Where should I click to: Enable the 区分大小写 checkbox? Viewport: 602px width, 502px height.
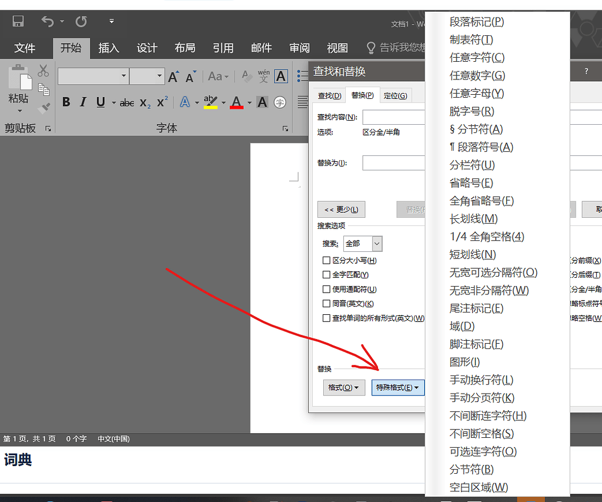[x=326, y=260]
